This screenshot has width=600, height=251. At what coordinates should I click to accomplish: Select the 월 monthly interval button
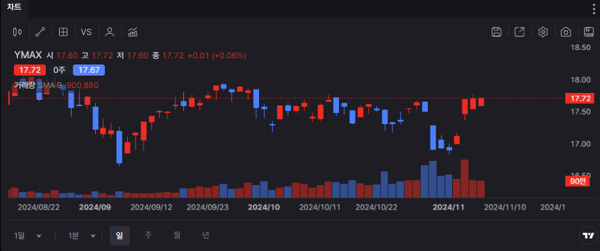click(x=177, y=235)
